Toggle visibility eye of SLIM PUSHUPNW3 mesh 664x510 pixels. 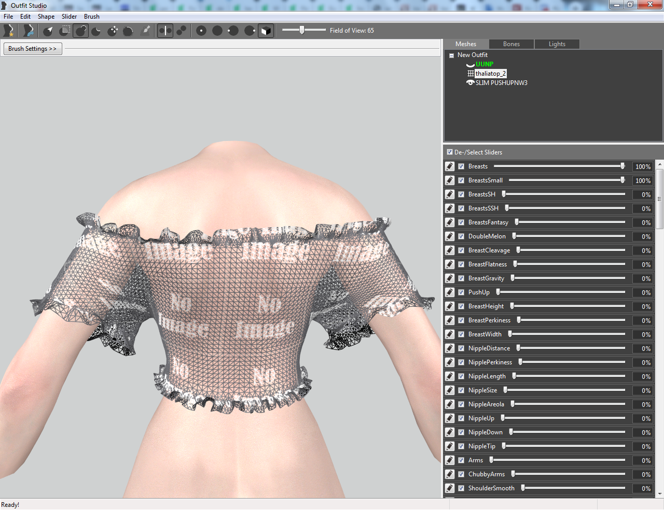[471, 83]
